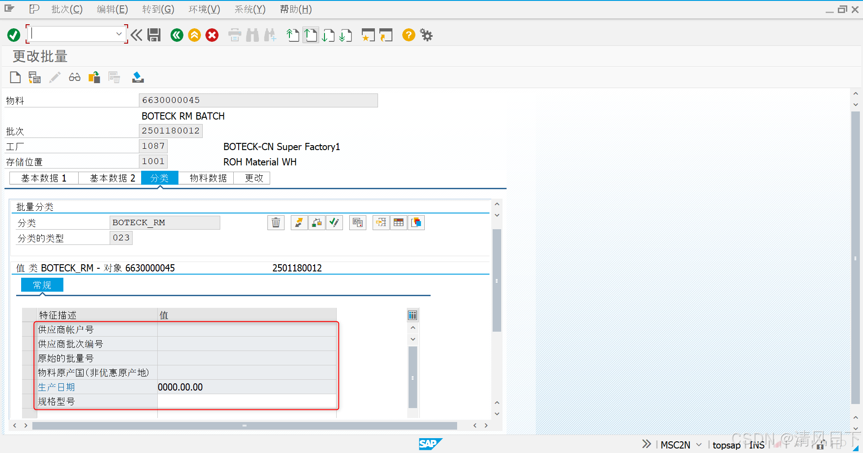Viewport: 863px width, 453px height.
Task: Click the table column settings icon
Action: coord(413,315)
